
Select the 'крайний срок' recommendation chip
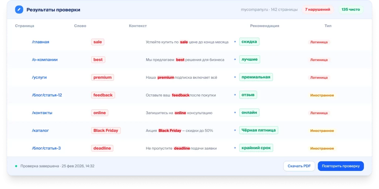pos(256,148)
